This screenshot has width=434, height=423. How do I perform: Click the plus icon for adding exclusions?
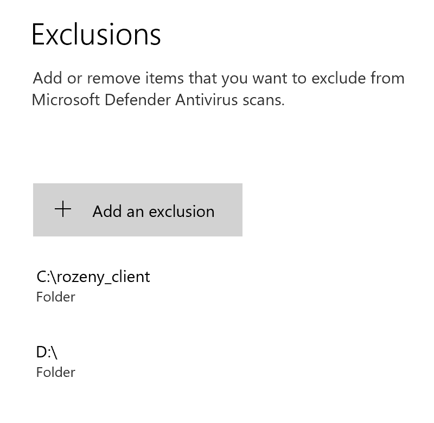(x=63, y=209)
